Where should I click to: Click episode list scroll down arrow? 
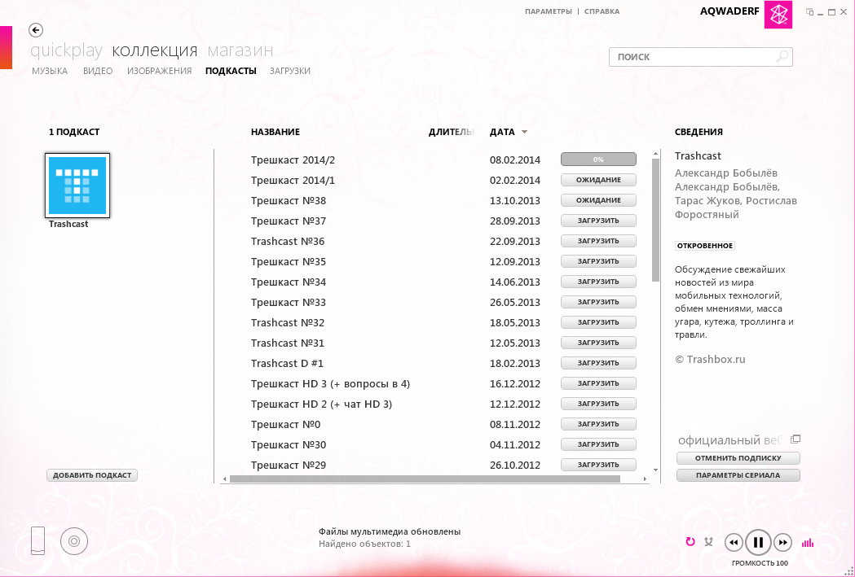[655, 470]
